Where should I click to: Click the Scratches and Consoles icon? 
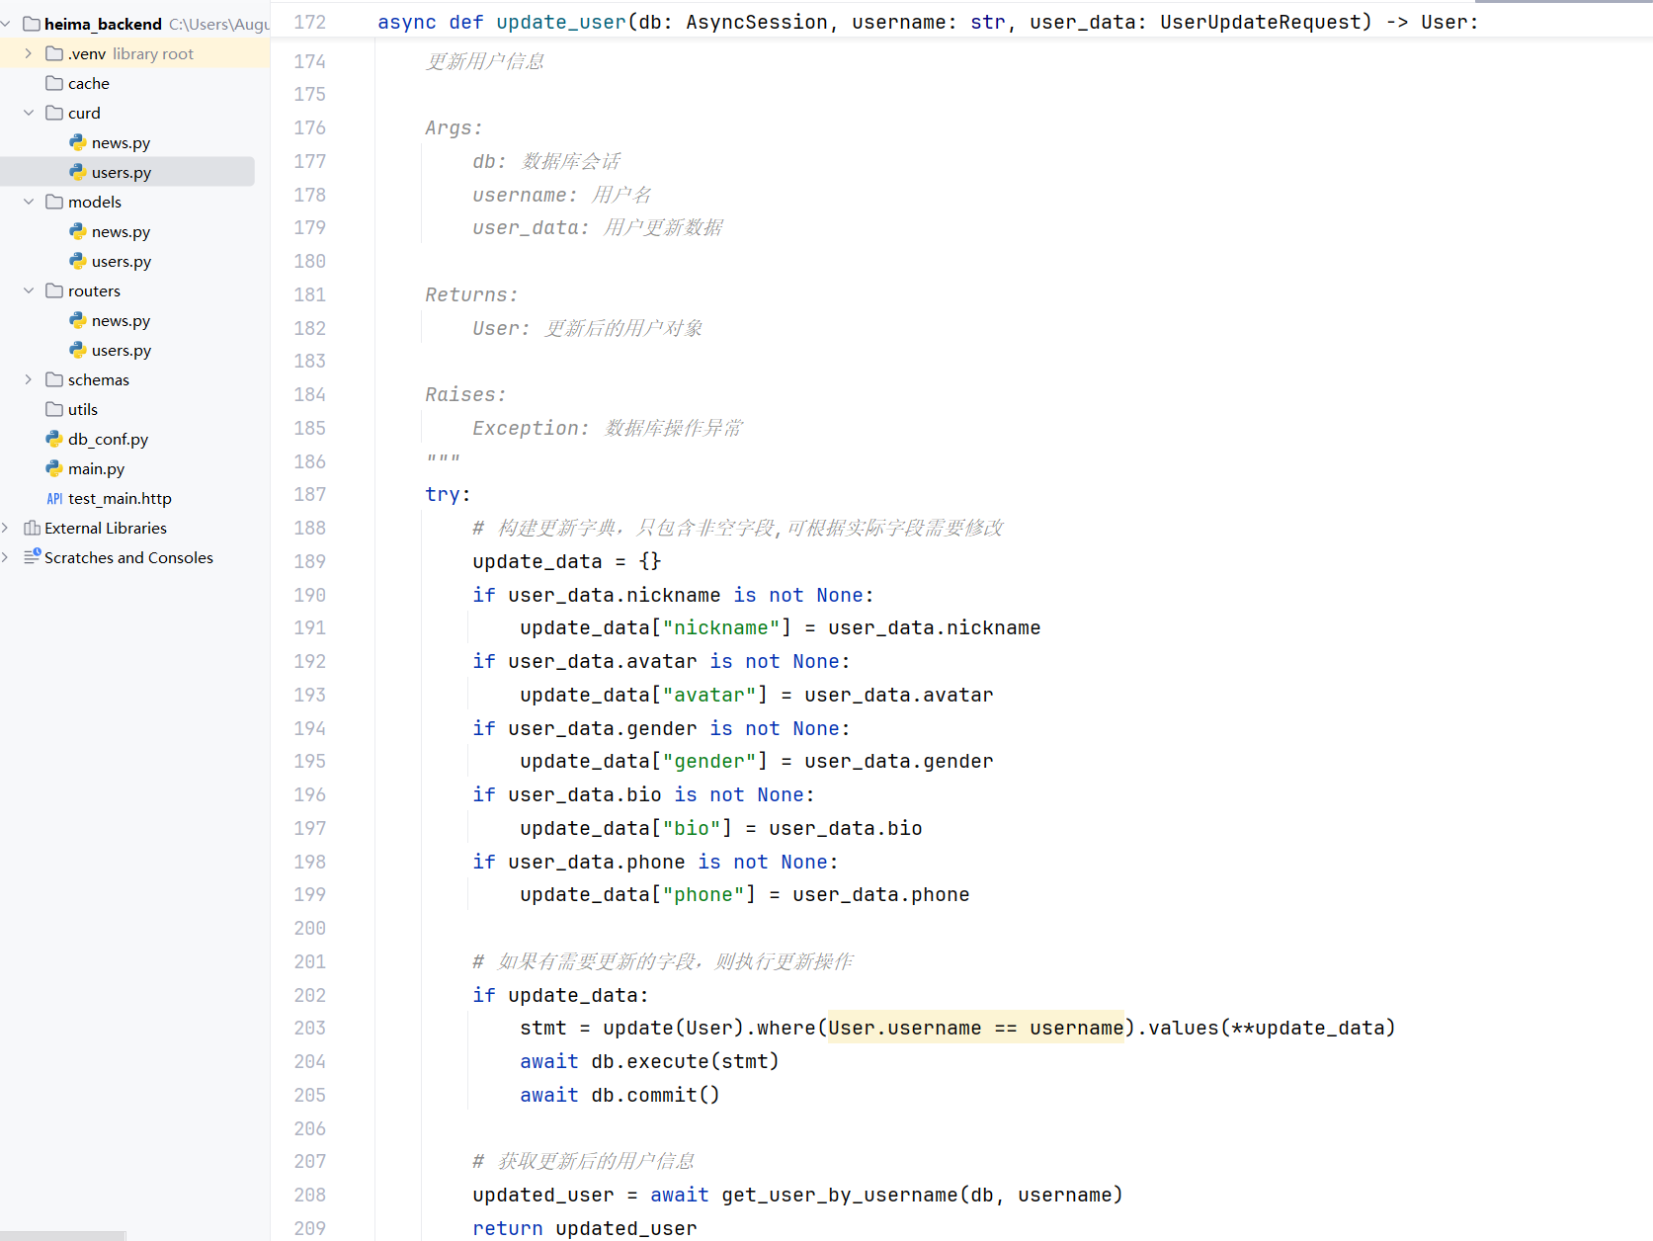tap(32, 557)
